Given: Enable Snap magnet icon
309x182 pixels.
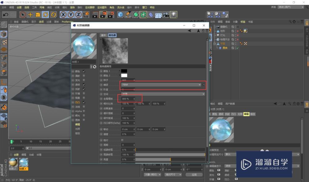Looking at the screenshot, I should [x=4, y=107].
